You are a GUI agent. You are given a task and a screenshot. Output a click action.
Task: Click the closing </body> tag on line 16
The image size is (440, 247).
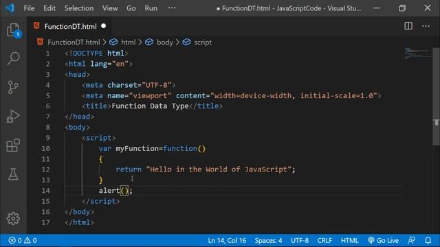click(x=80, y=212)
